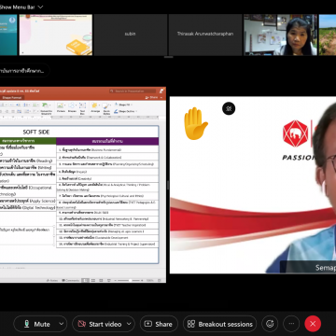Open the emoji reactions icon
Screen dimensions: 336x336
click(270, 324)
